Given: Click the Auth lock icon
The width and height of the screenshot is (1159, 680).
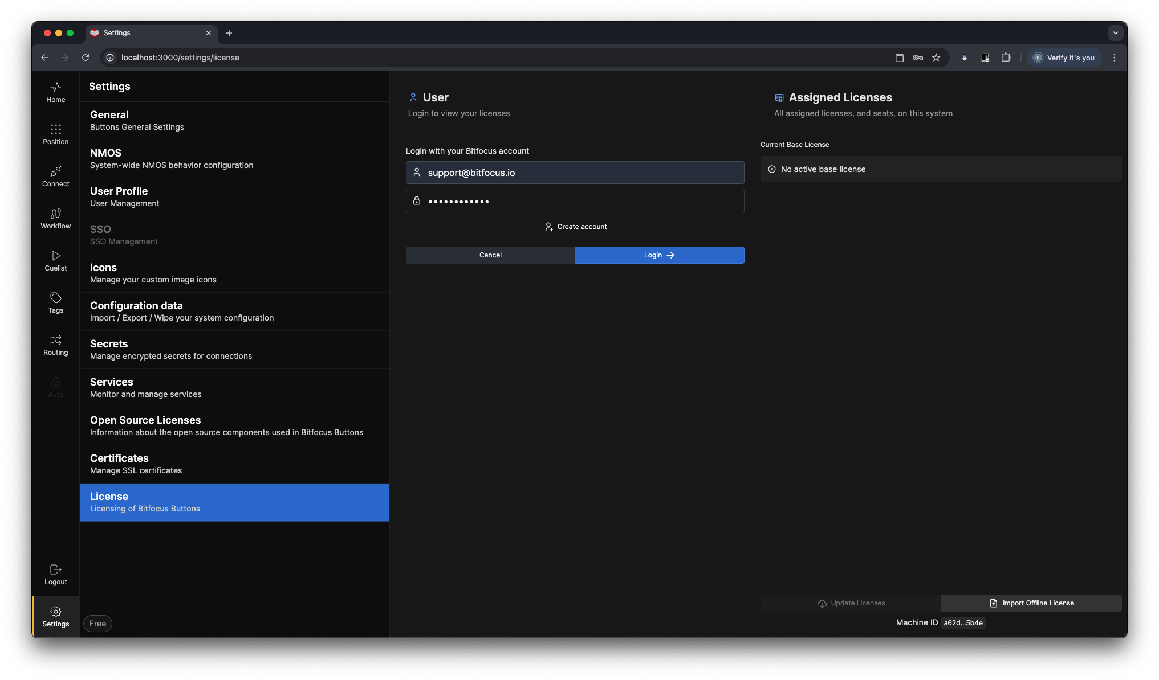Looking at the screenshot, I should 55,382.
